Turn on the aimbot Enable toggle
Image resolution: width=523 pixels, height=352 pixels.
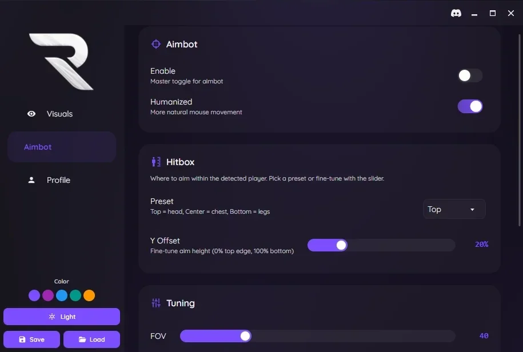point(470,75)
